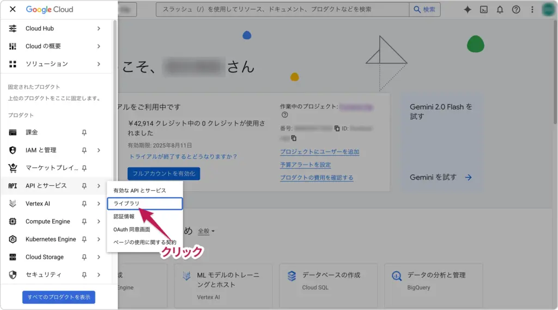The width and height of the screenshot is (558, 310).
Task: Open the 全般 dropdown filter
Action: coord(207,231)
